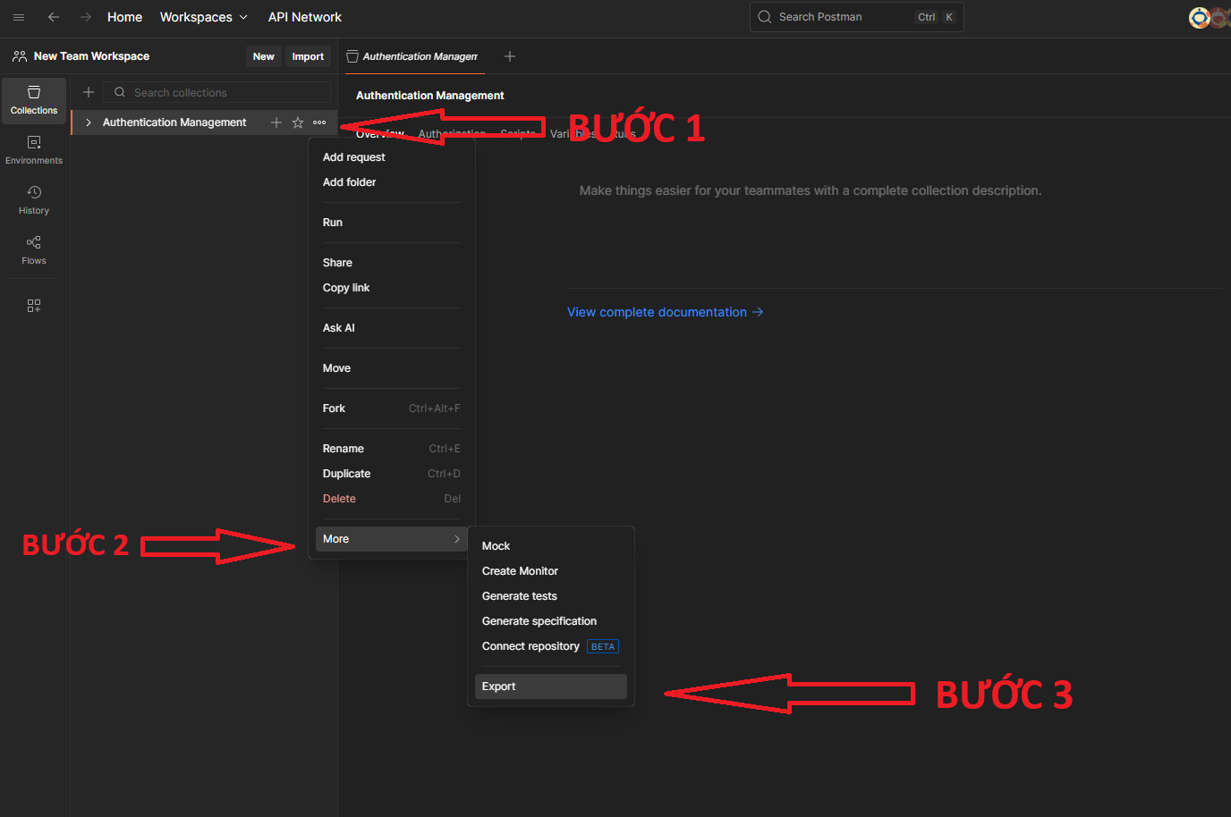Select Export from the submenu
Screen dimensions: 1231x817
click(x=499, y=686)
